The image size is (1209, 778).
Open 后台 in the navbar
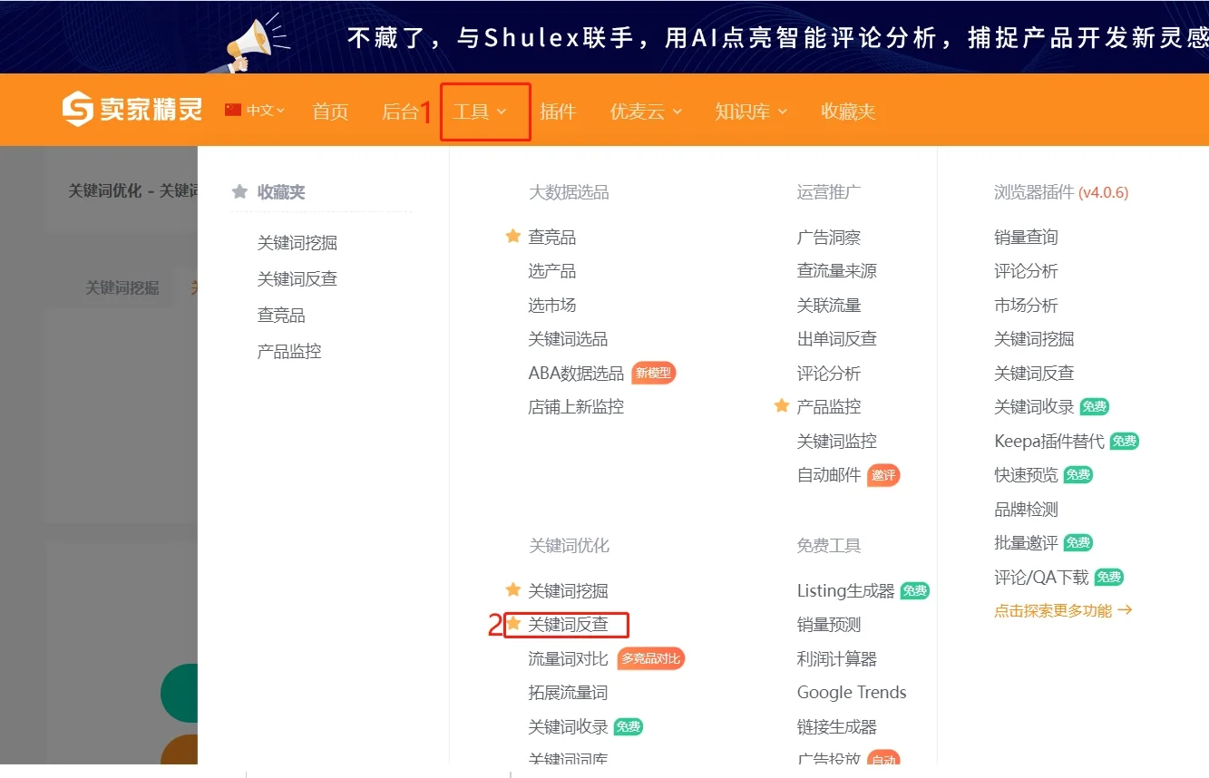coord(400,112)
